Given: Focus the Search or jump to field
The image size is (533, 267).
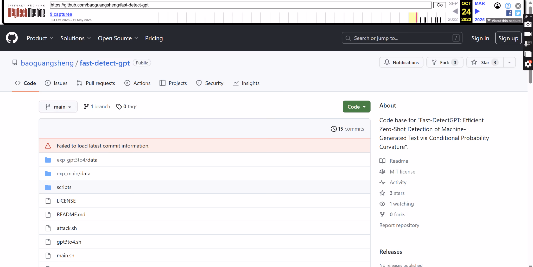Looking at the screenshot, I should [402, 38].
